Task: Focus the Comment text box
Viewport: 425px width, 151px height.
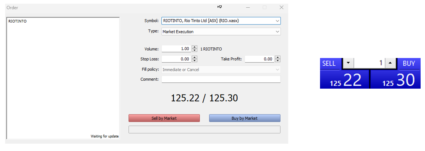Action: coord(221,79)
